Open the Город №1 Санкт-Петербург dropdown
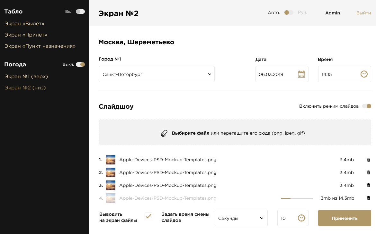Viewport: 376px width, 234px height. tap(157, 74)
